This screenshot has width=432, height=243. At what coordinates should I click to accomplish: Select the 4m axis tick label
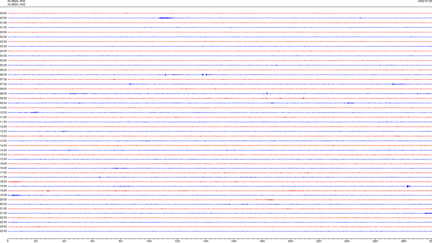(x=64, y=241)
